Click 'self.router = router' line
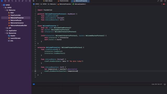Screen dimensions: 167x94 (x=53, y=39)
